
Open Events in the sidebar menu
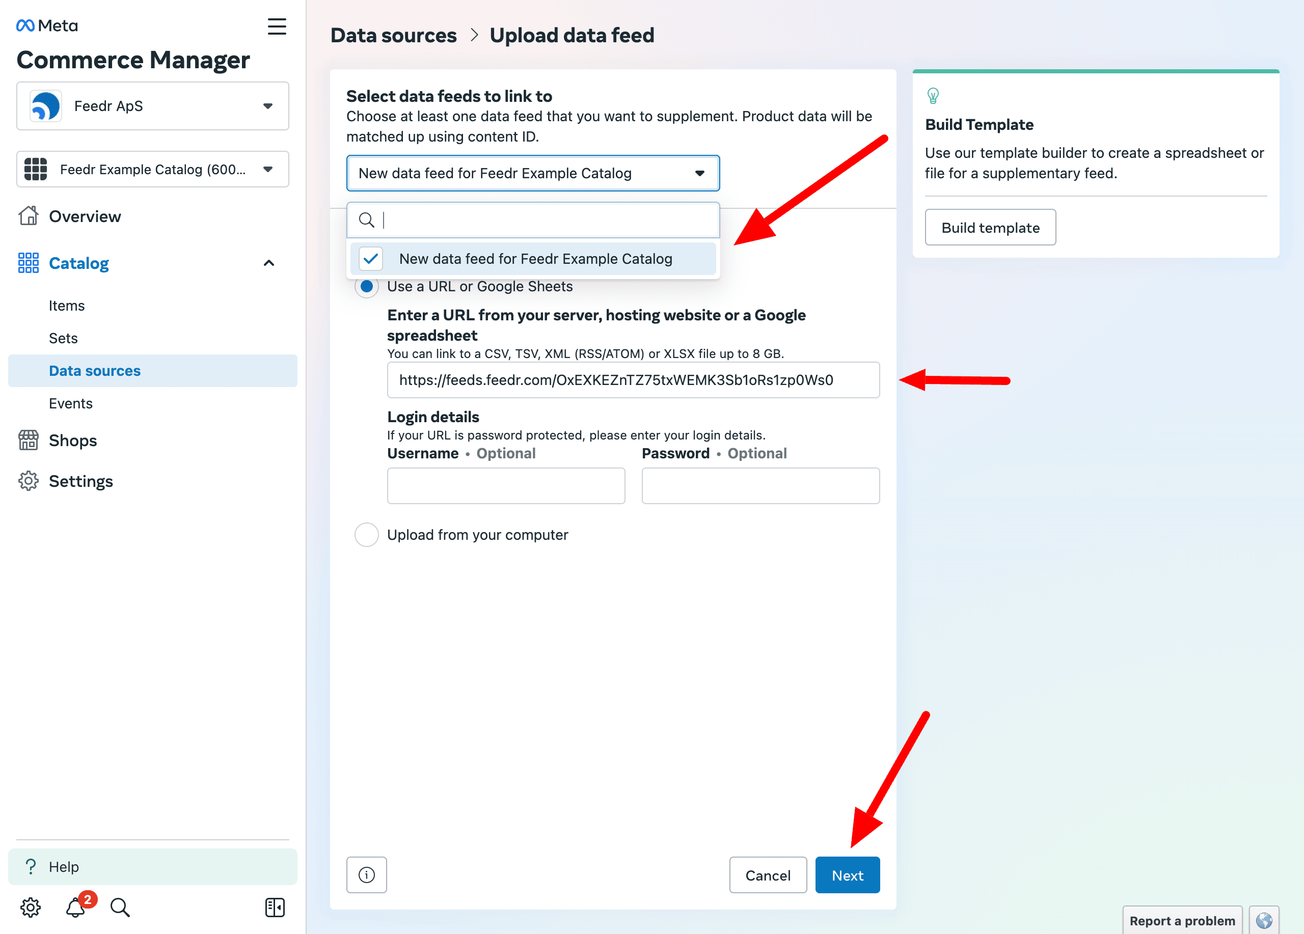pyautogui.click(x=71, y=403)
